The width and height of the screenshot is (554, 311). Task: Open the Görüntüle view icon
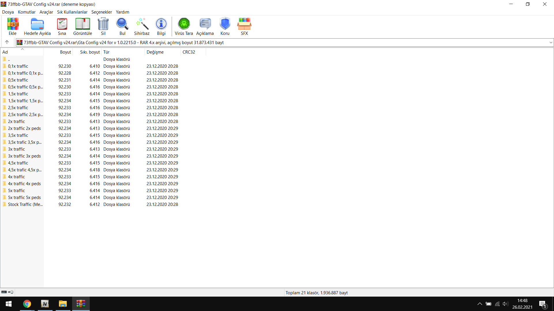click(83, 24)
